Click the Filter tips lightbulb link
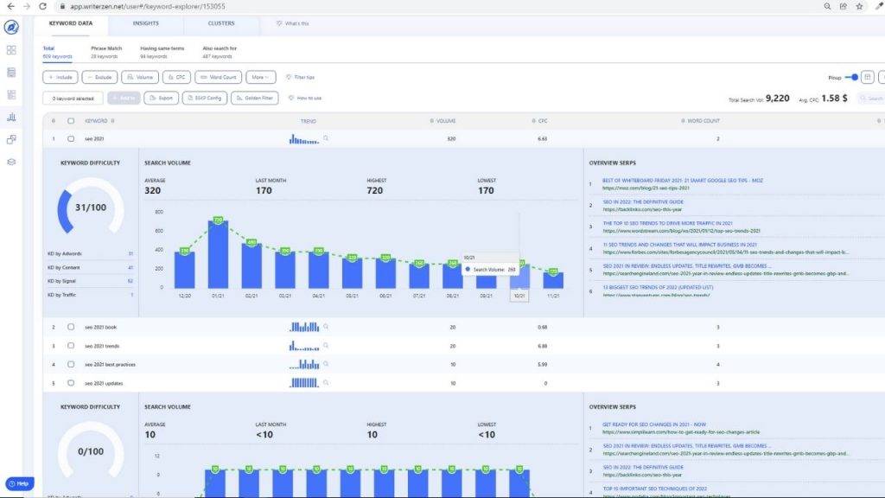The height and width of the screenshot is (498, 885). coord(300,77)
